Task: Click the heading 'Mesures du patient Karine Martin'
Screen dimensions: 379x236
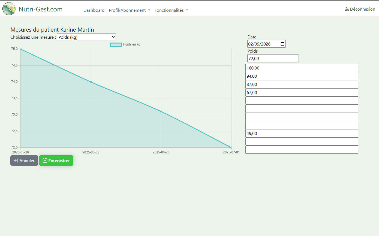Action: 52,30
